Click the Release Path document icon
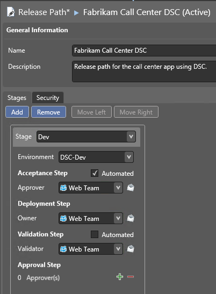This screenshot has width=216, height=294. [11, 12]
